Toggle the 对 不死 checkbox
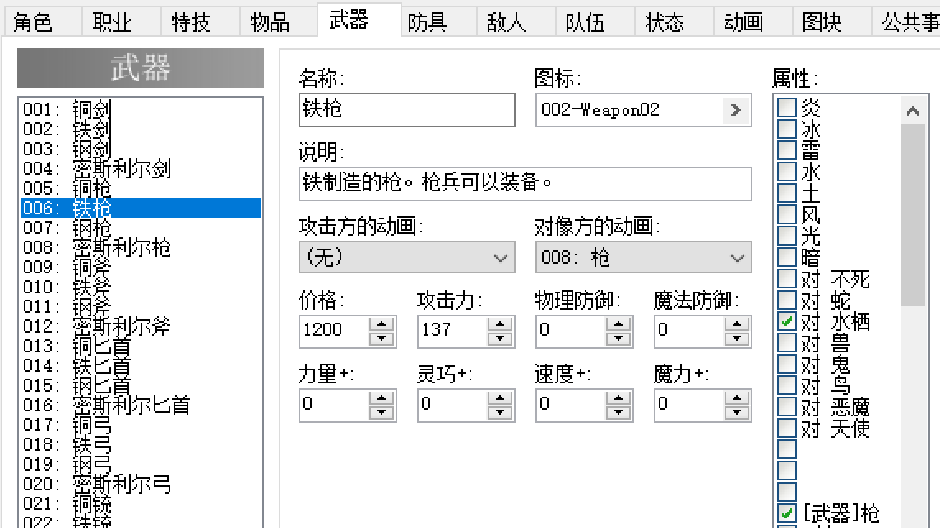Screen dimensions: 940x528 (x=786, y=279)
